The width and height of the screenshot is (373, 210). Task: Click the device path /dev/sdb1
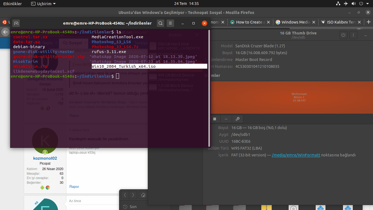tap(241, 135)
